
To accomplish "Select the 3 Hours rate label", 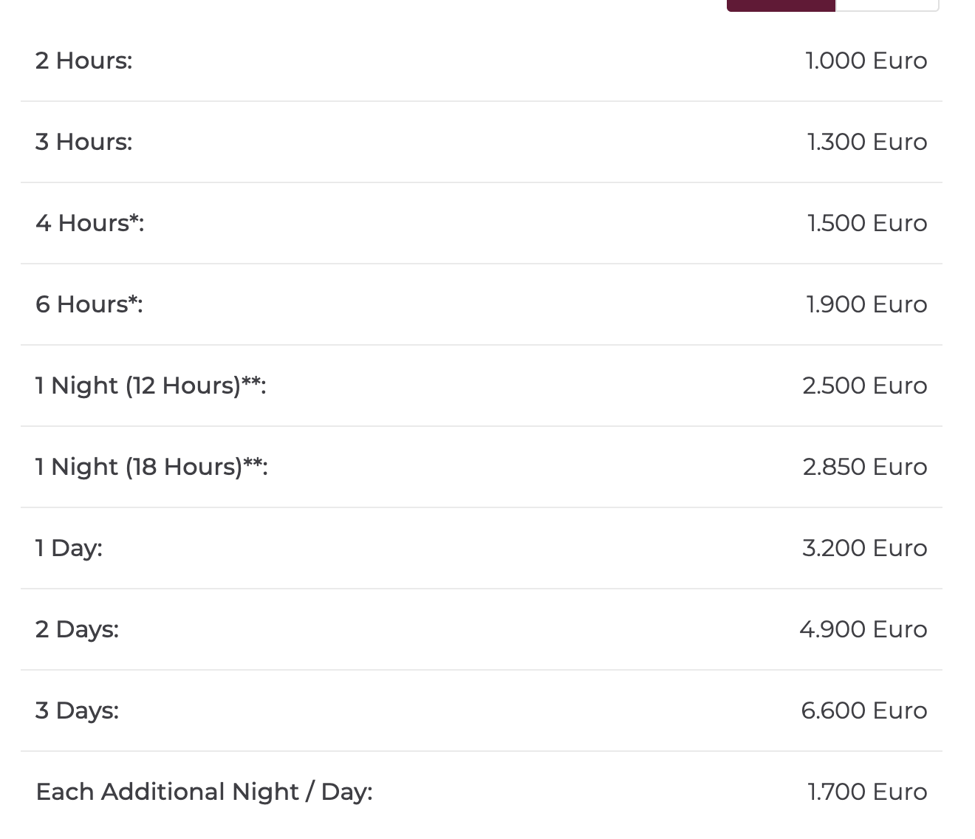I will [x=84, y=142].
